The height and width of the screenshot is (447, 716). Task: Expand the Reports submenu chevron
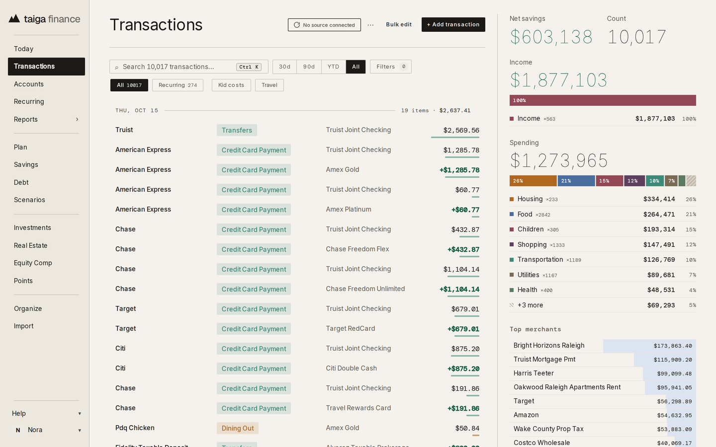click(77, 119)
